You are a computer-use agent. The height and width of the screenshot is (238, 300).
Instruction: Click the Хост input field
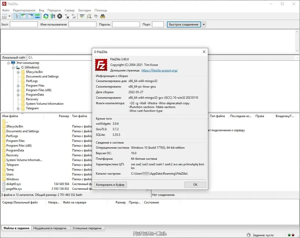coord(24,24)
